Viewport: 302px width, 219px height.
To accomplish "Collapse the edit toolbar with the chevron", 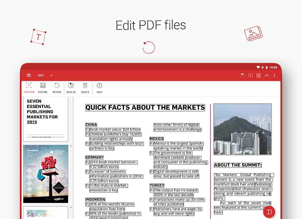I will (266, 75).
